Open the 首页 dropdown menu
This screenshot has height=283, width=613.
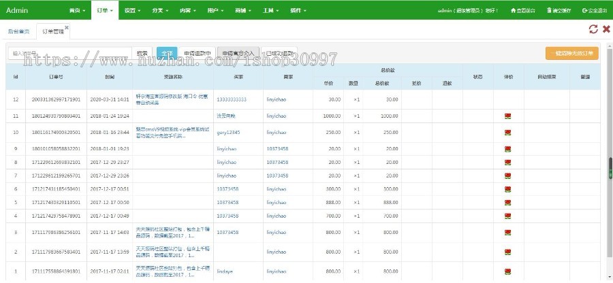tap(77, 10)
